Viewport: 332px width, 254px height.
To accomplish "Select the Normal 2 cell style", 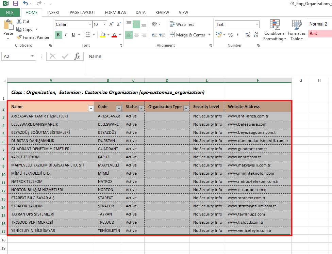I will tap(320, 24).
